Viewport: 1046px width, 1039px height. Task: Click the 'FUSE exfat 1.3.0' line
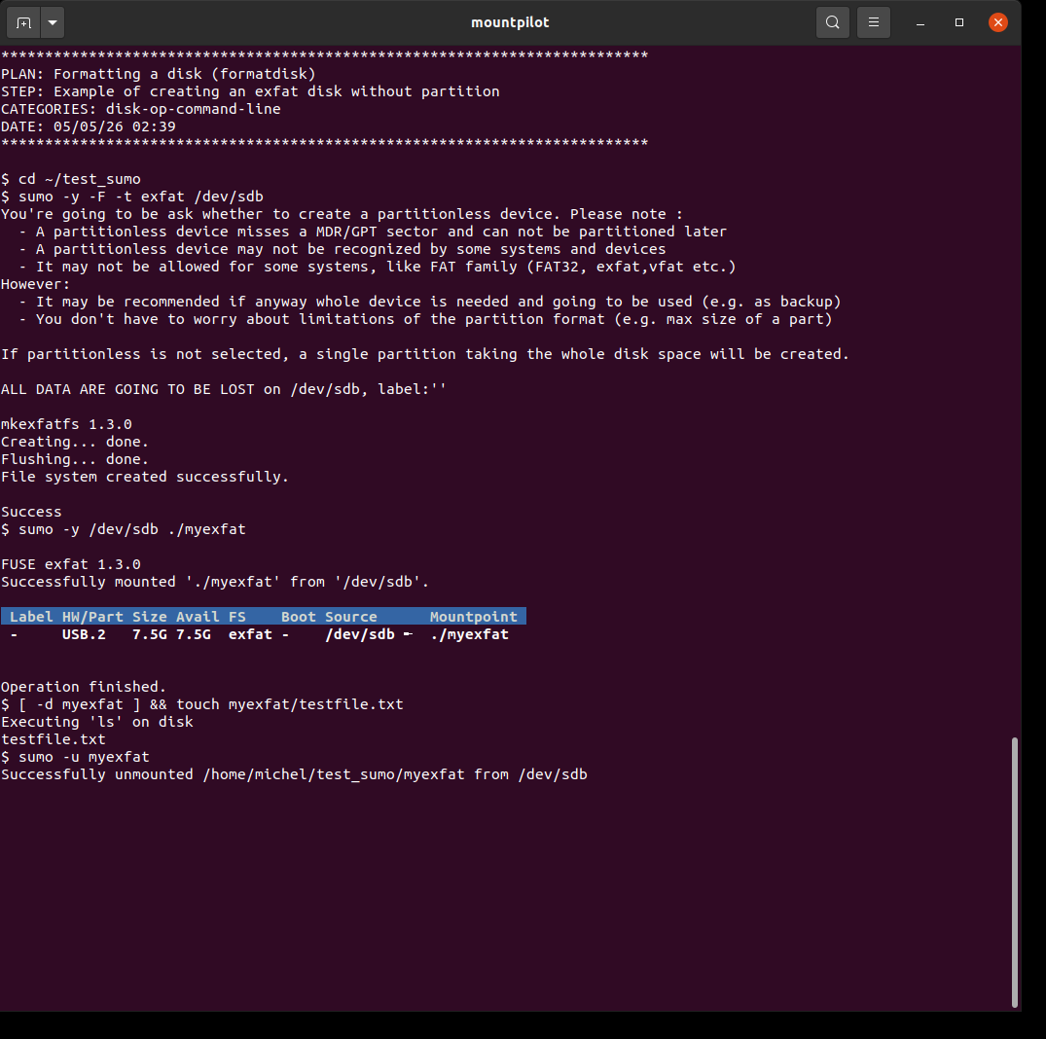71,564
